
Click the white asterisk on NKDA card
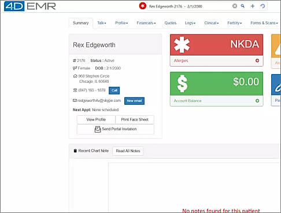click(x=182, y=45)
